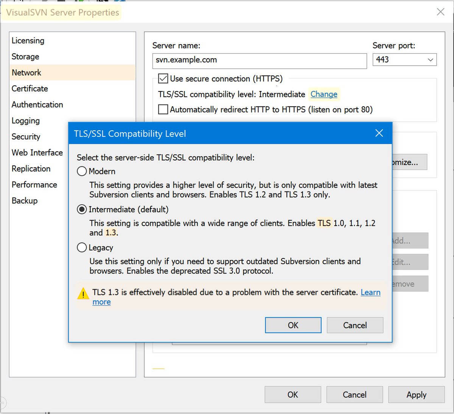Click the partially hidden Customize button

[x=410, y=162]
